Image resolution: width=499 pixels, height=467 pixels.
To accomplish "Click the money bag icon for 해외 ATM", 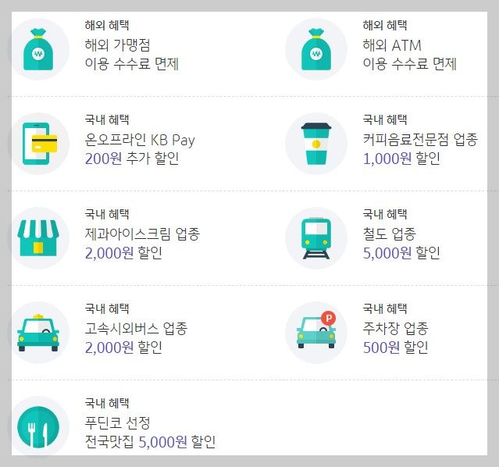I will point(316,49).
